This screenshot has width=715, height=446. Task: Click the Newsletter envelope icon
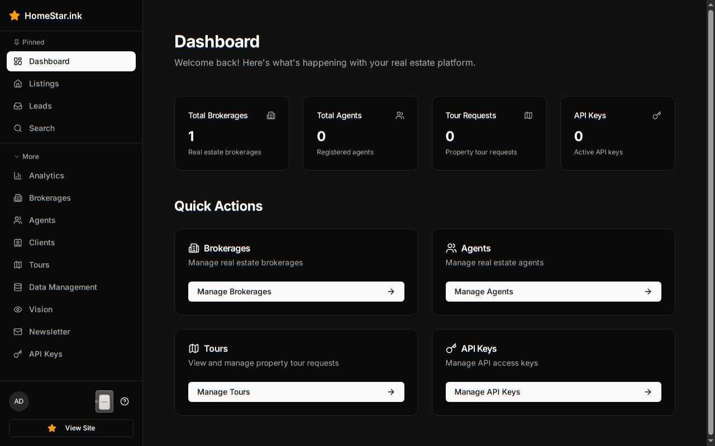(x=18, y=332)
